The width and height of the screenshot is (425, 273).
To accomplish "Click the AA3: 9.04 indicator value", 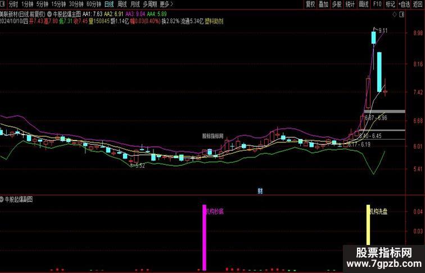I will click(x=135, y=14).
